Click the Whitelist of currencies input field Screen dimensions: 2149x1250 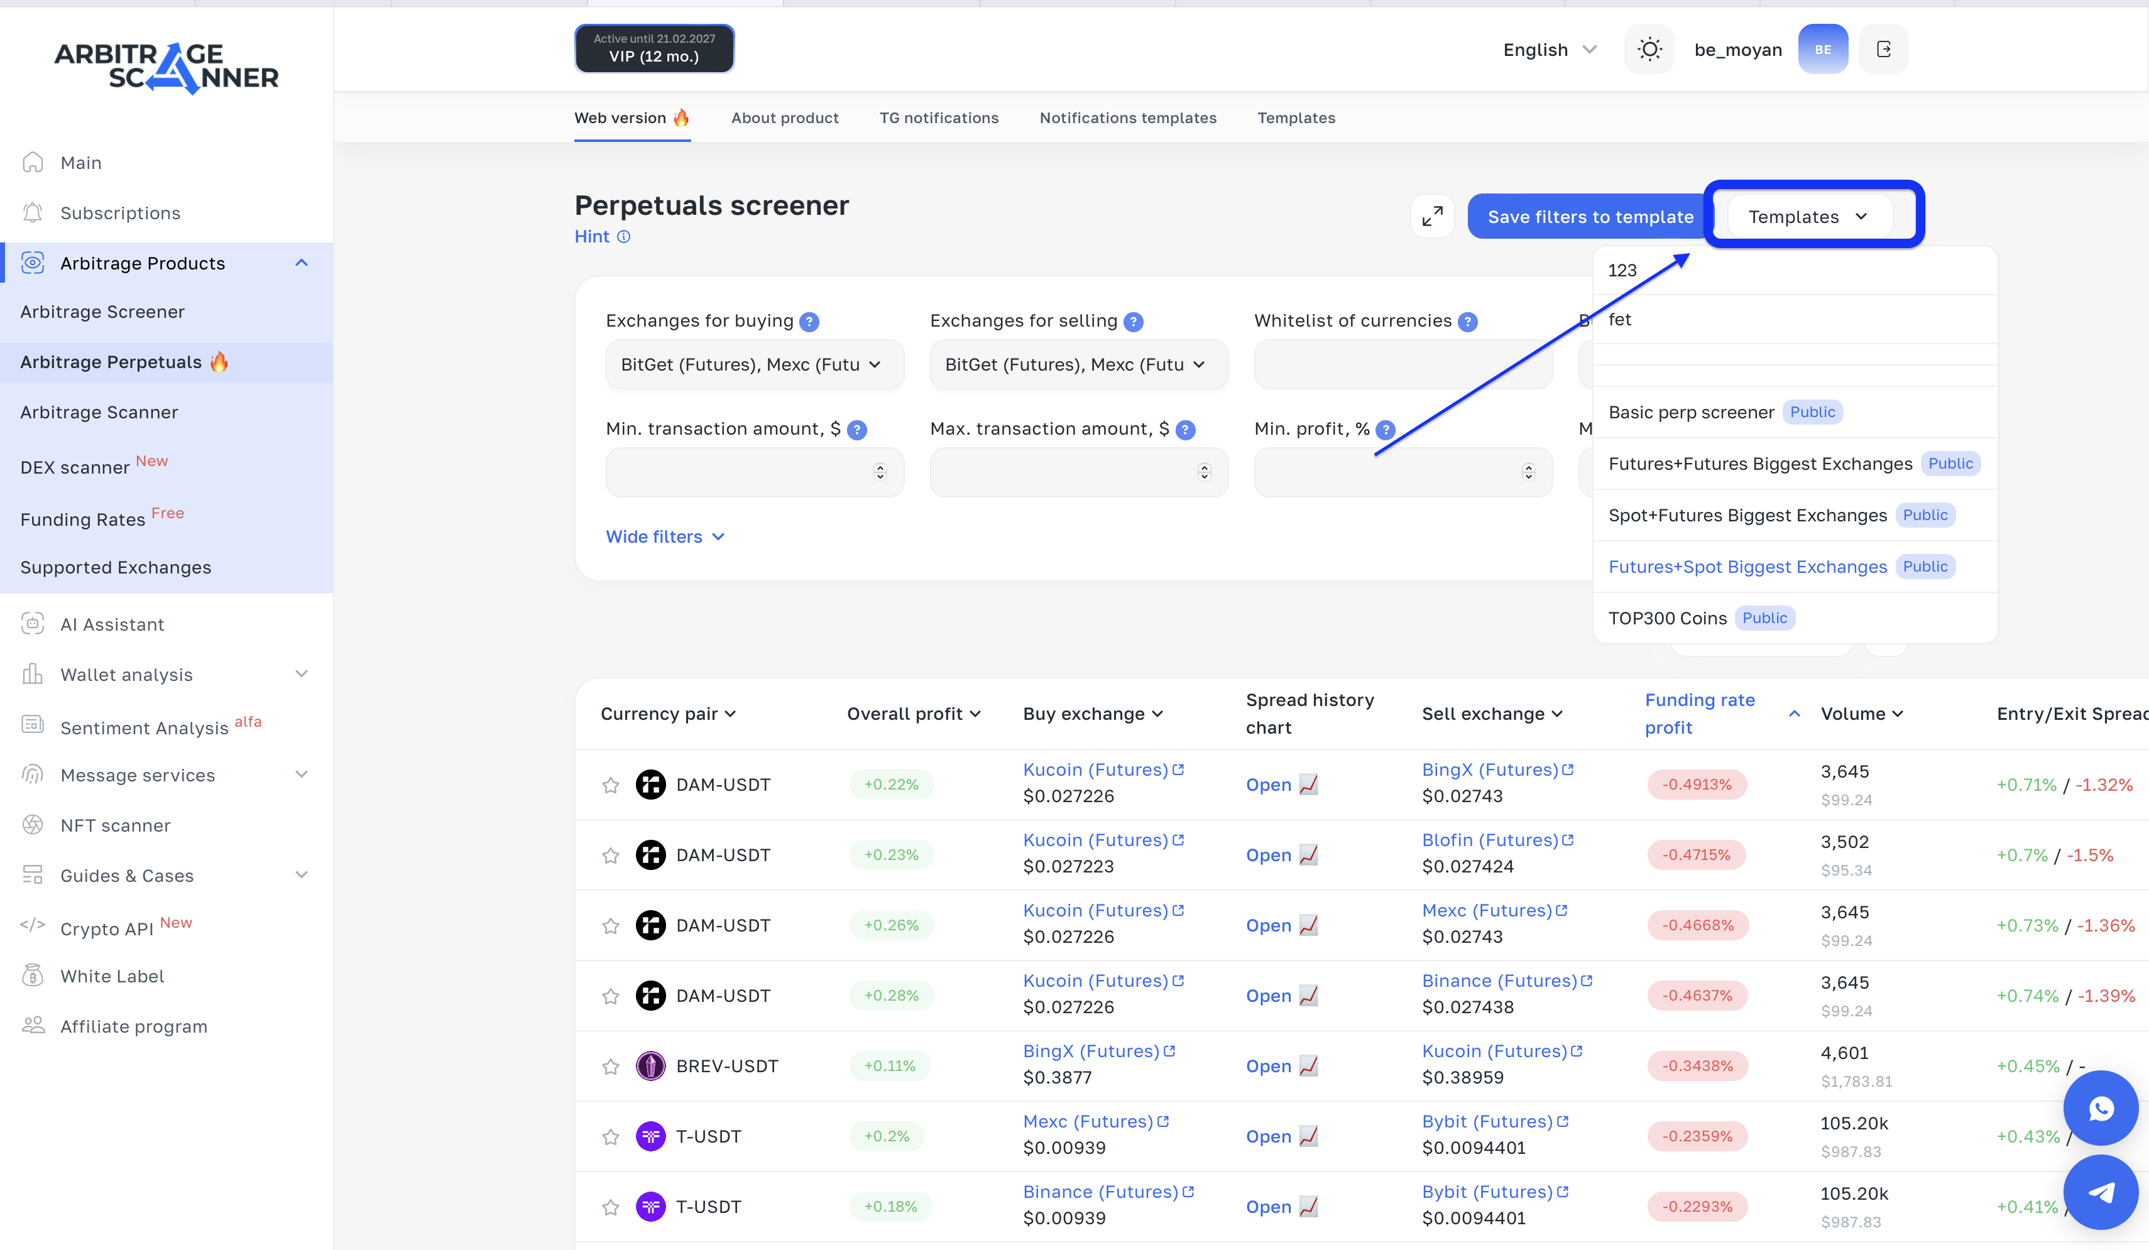pyautogui.click(x=1401, y=364)
